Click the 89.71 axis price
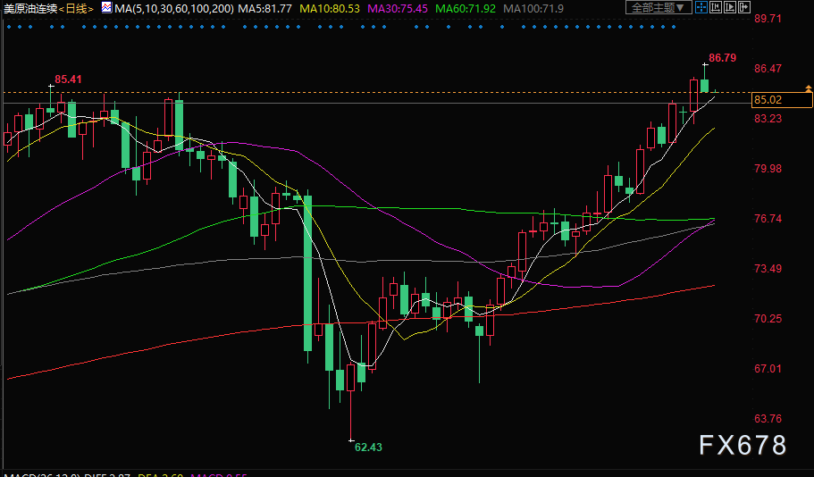The height and width of the screenshot is (477, 814). (x=768, y=19)
